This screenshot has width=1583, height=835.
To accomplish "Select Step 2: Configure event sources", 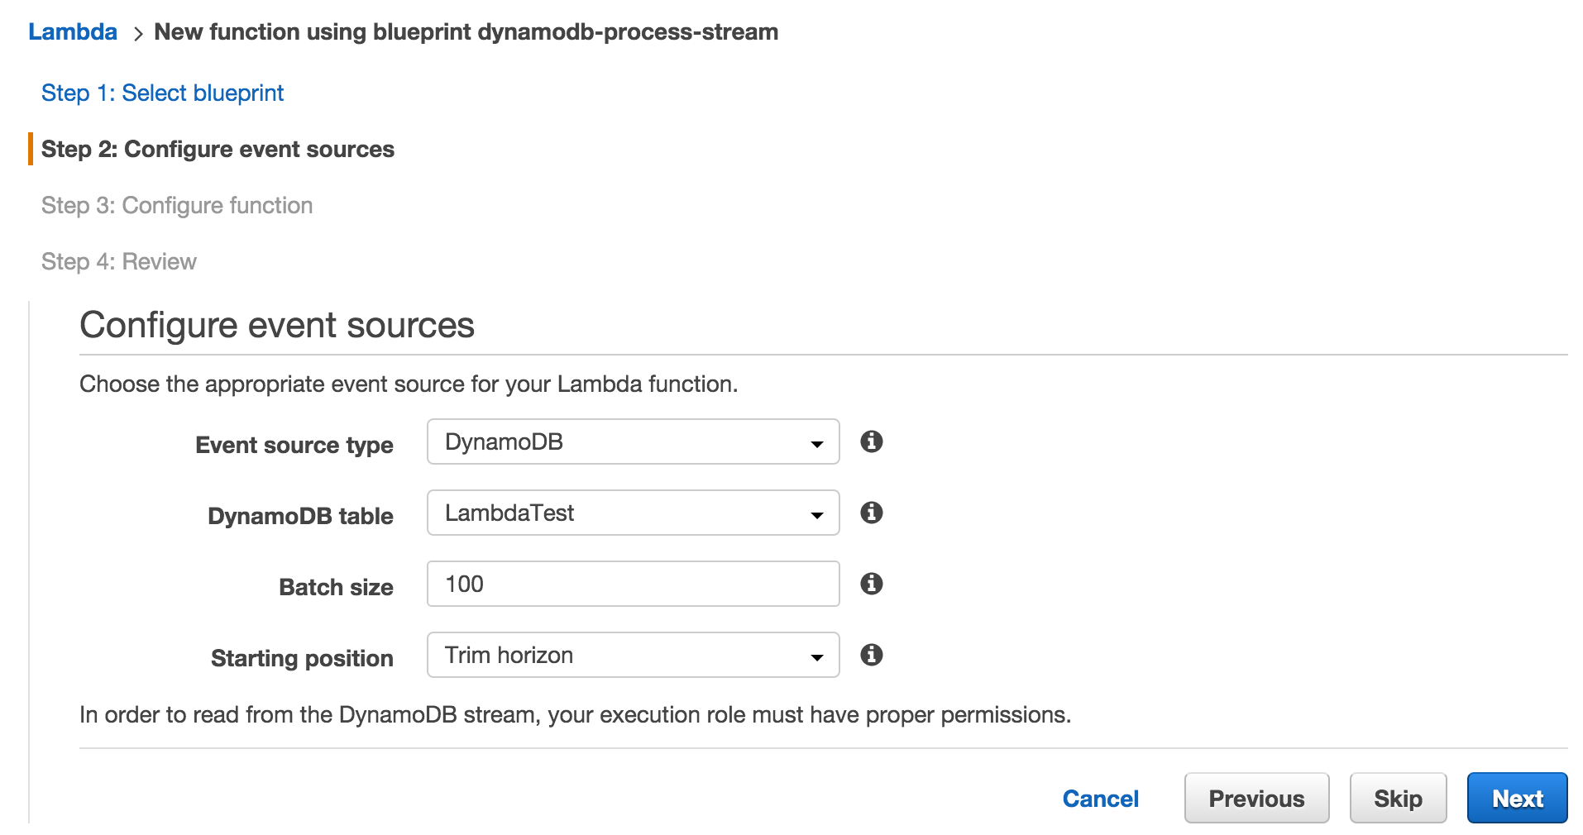I will [218, 149].
